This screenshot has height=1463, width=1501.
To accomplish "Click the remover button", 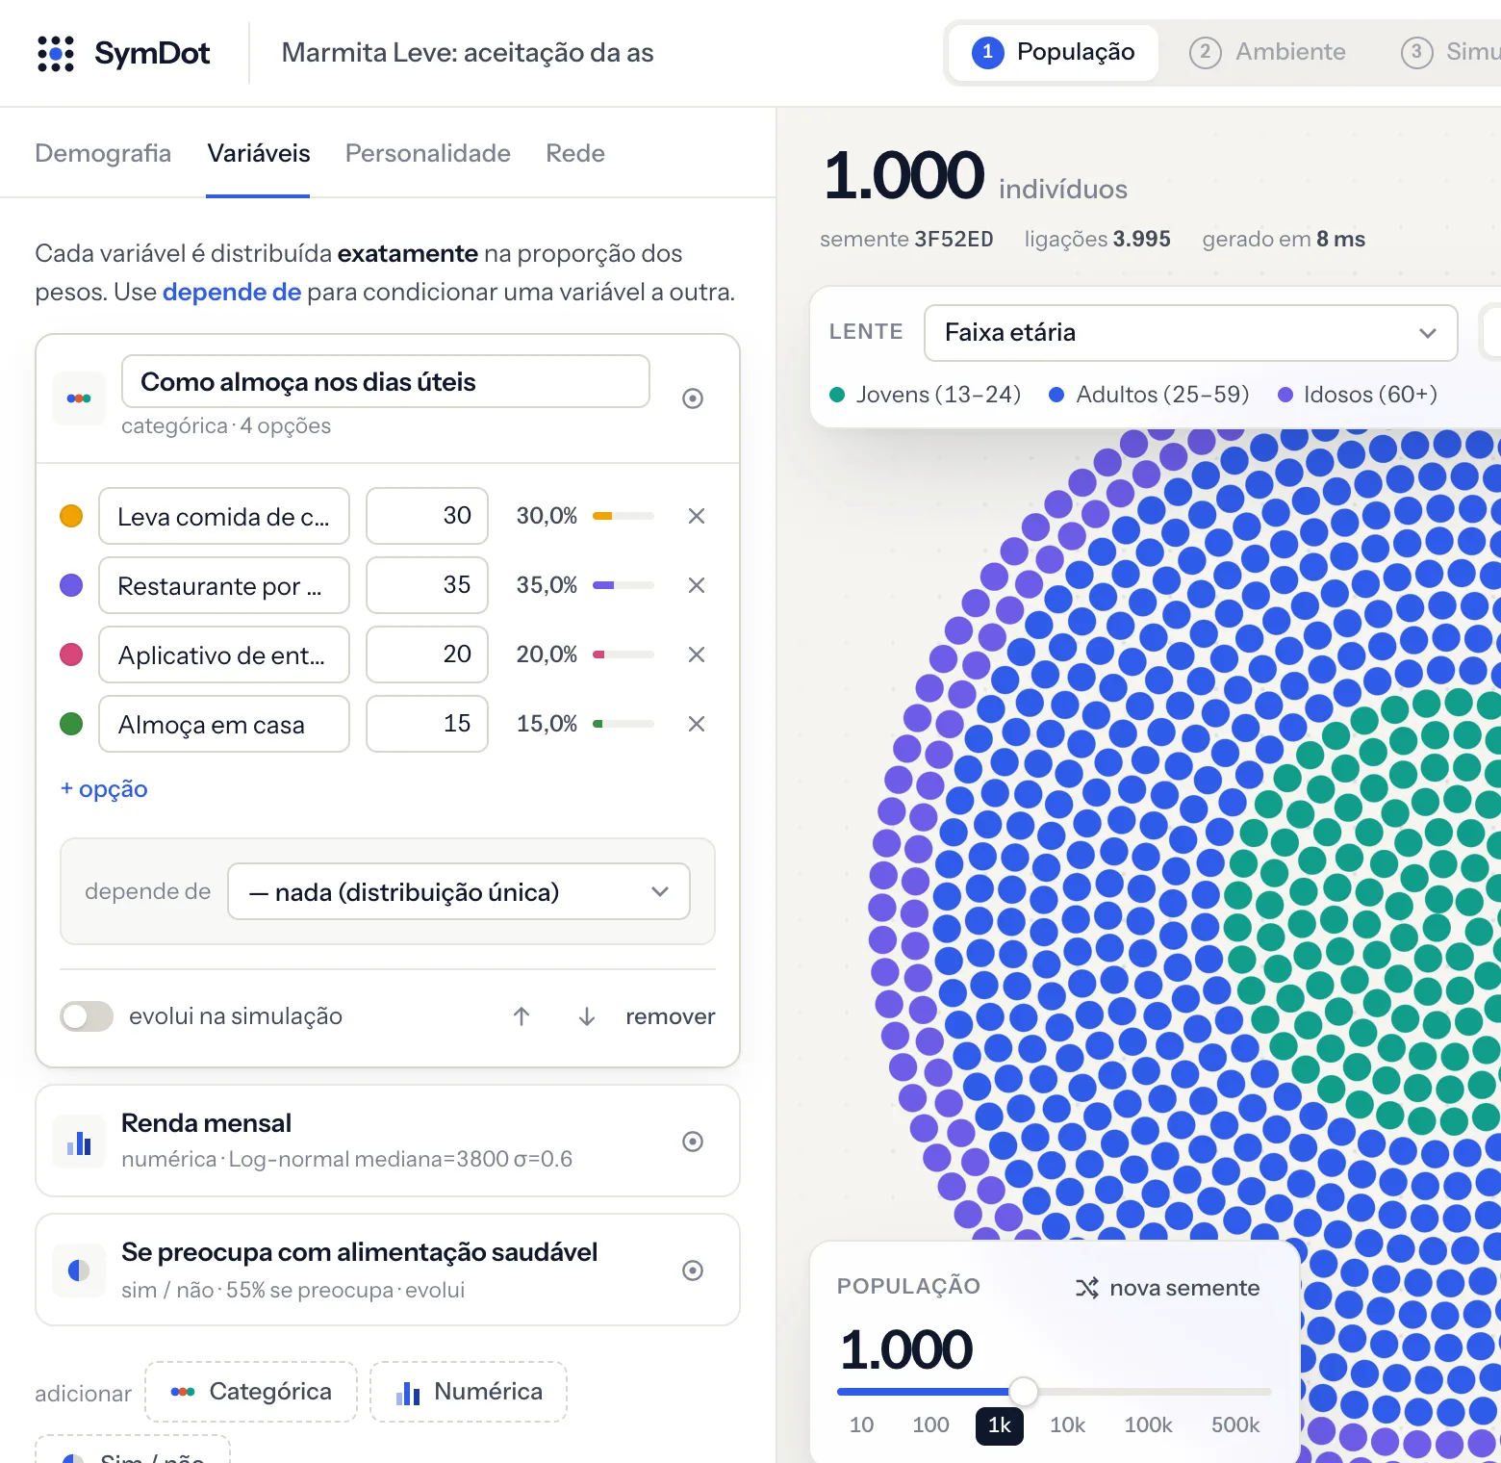I will click(x=671, y=1016).
